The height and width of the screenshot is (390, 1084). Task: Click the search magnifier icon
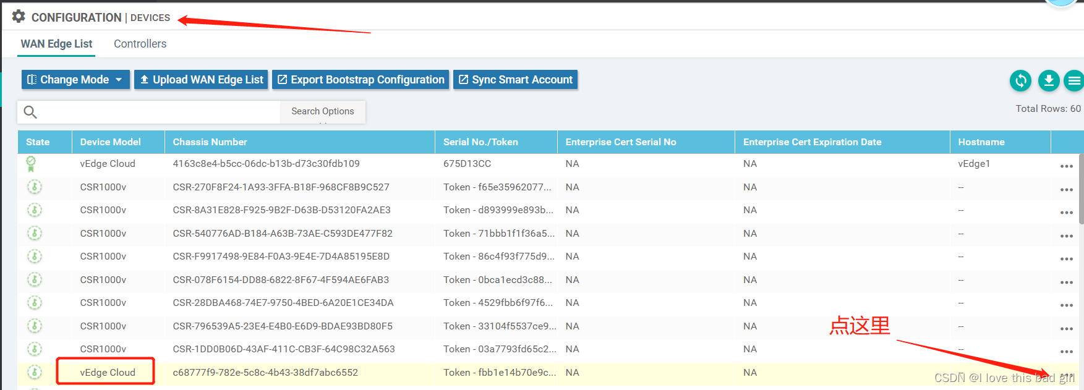(x=30, y=112)
